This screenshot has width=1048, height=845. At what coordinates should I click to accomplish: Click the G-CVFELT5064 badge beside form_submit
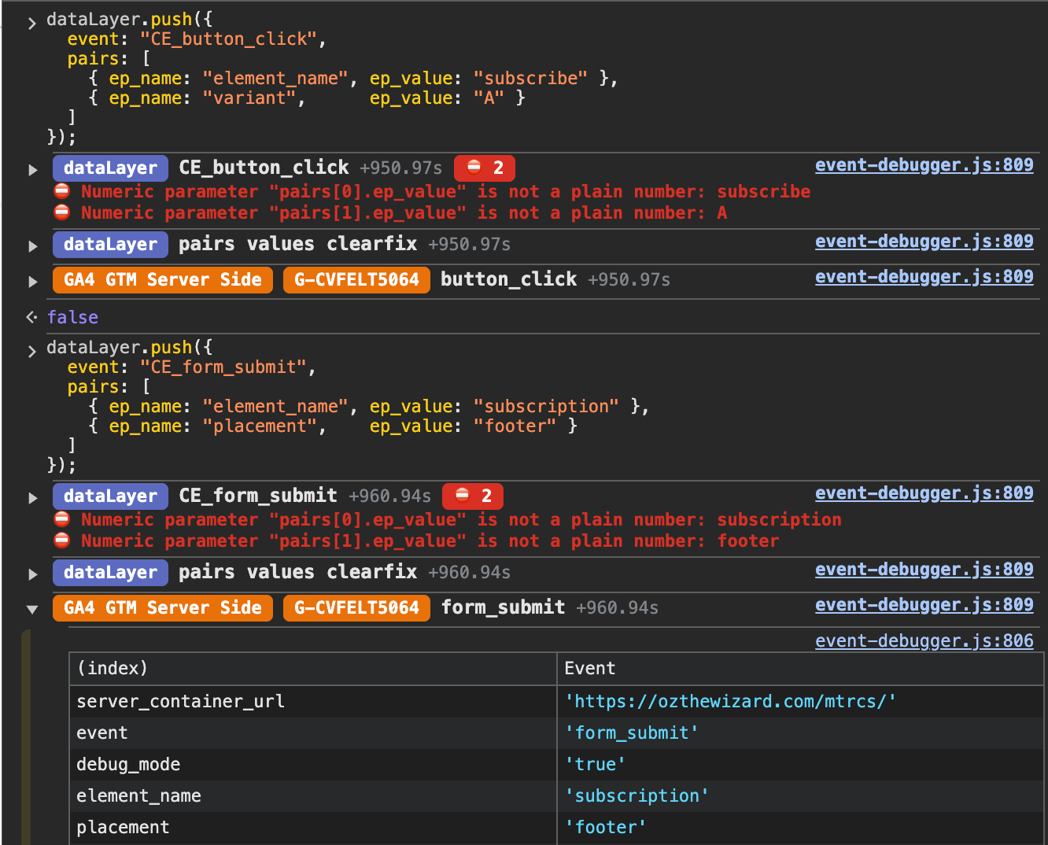tap(356, 608)
